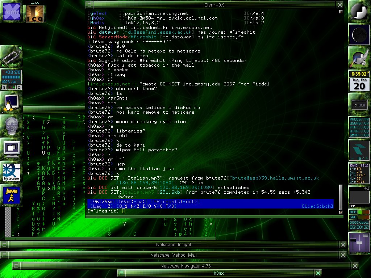Screen dimensions: 371x278
Task: Click the Eterm scrollbar up arrow
Action: coord(341,11)
